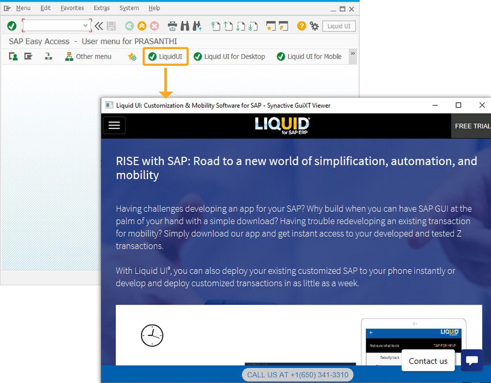Open the chat bubble icon

472,360
